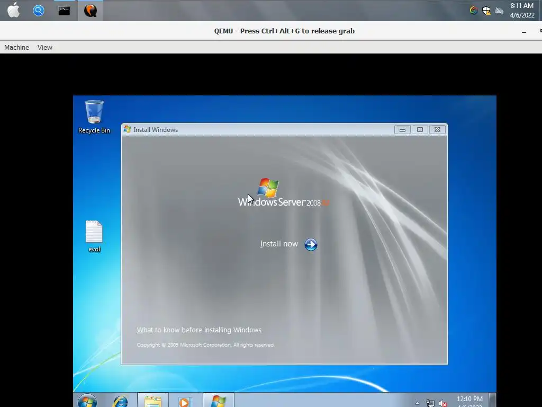Click the QEMU window title bar text
Screen dimensions: 542x407
click(284, 31)
